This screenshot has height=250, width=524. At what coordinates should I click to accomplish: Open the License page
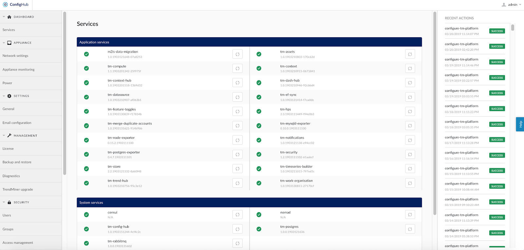click(31, 149)
